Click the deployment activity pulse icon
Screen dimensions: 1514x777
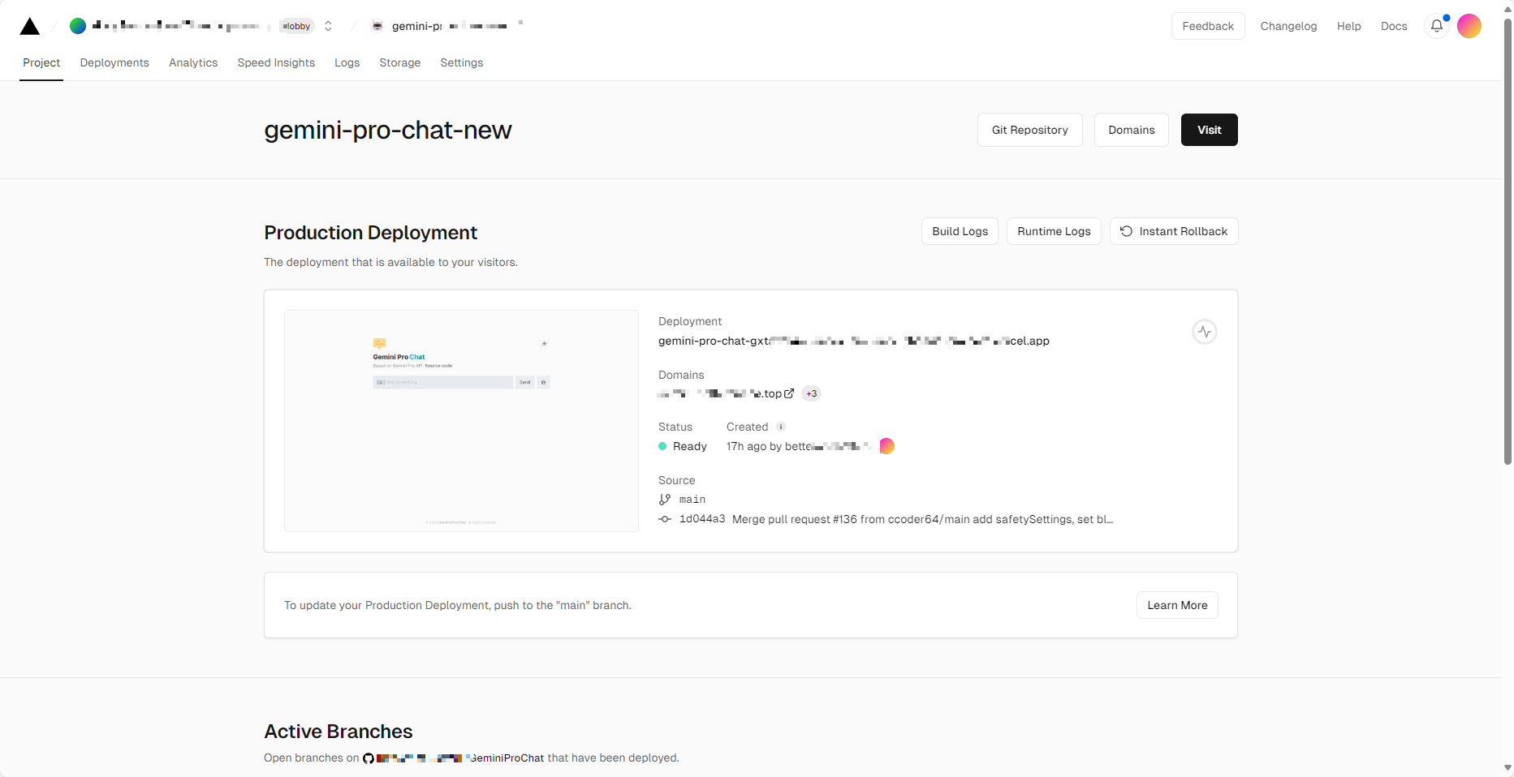[x=1204, y=332]
